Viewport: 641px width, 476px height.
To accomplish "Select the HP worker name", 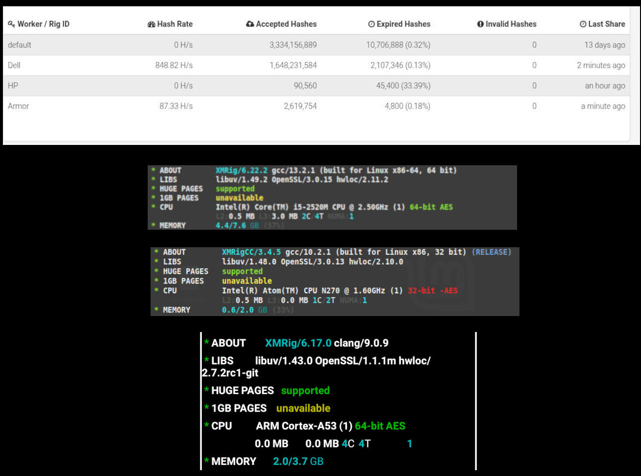I will 13,86.
